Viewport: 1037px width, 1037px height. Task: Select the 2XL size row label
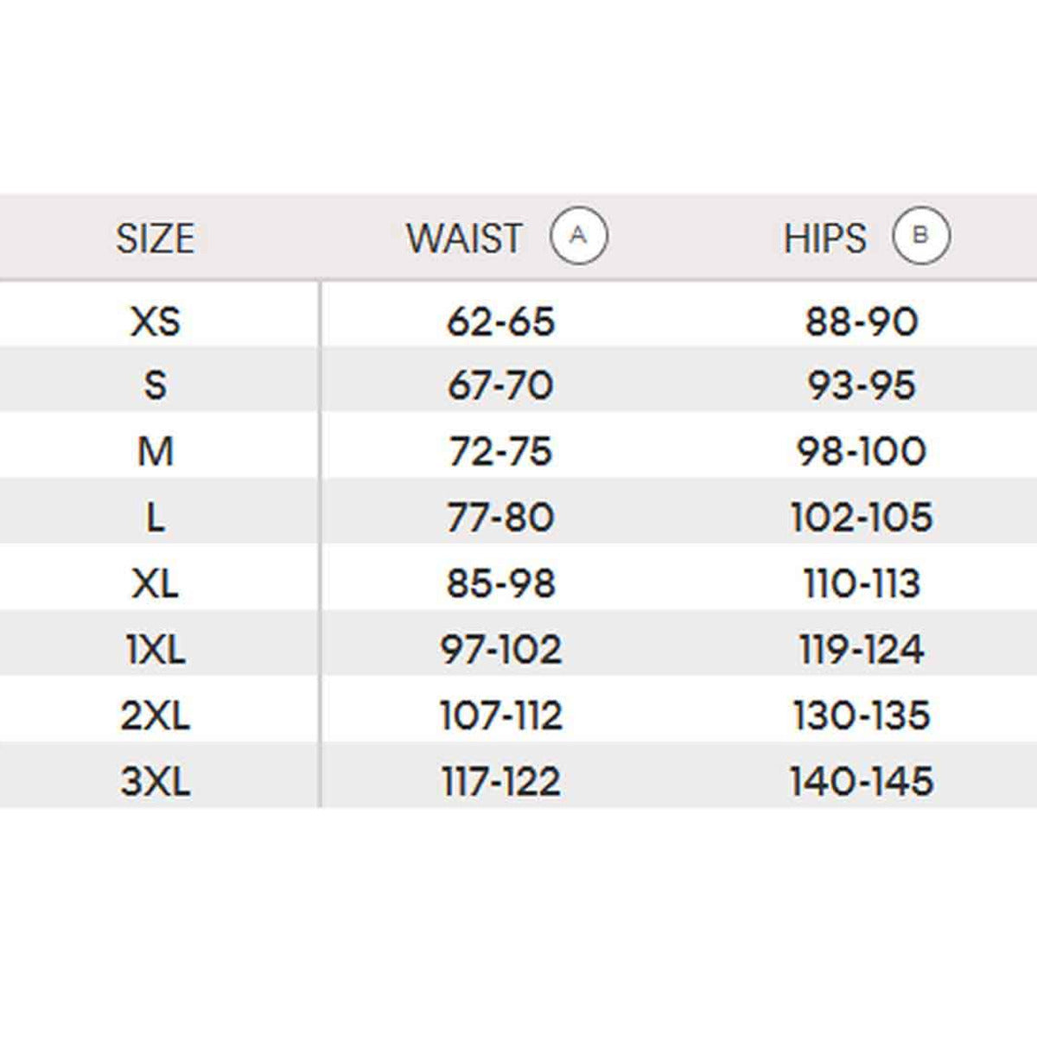[x=156, y=716]
